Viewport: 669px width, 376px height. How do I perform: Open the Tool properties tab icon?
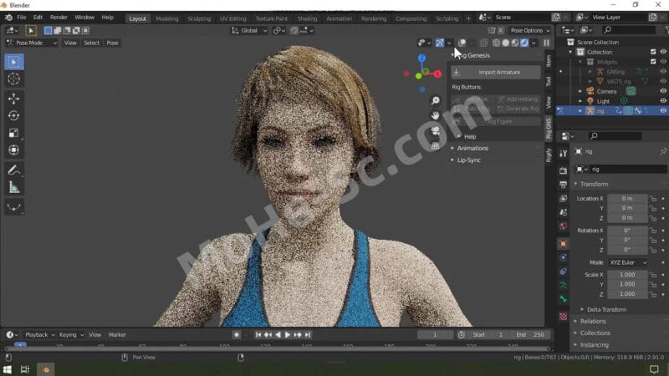point(563,154)
